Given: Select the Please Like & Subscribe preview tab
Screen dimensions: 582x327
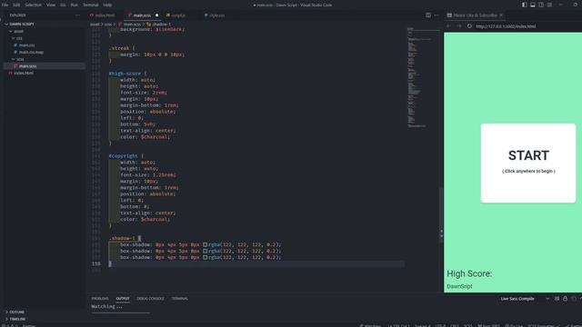Looking at the screenshot, I should [475, 15].
